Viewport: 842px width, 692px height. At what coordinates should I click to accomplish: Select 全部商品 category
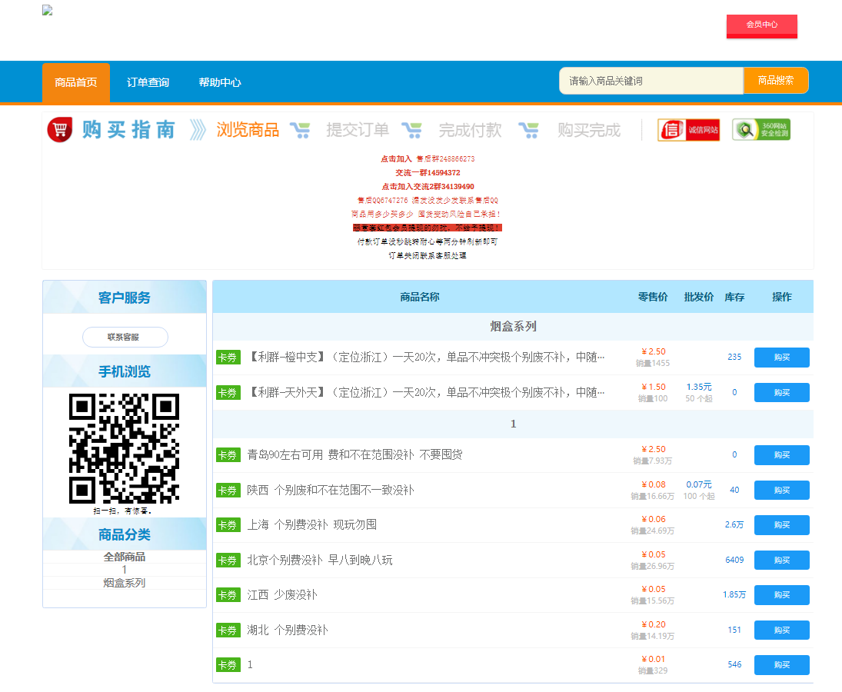124,557
